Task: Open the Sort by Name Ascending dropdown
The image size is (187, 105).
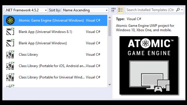Action: (85, 10)
